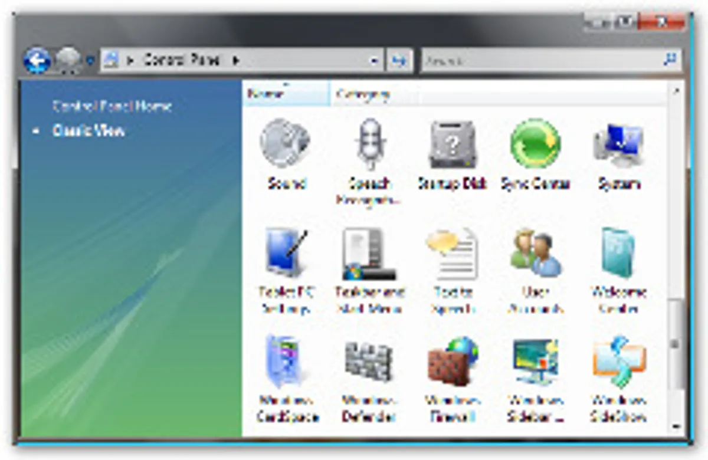The image size is (708, 460).
Task: Launch Sync Center
Action: pyautogui.click(x=535, y=155)
